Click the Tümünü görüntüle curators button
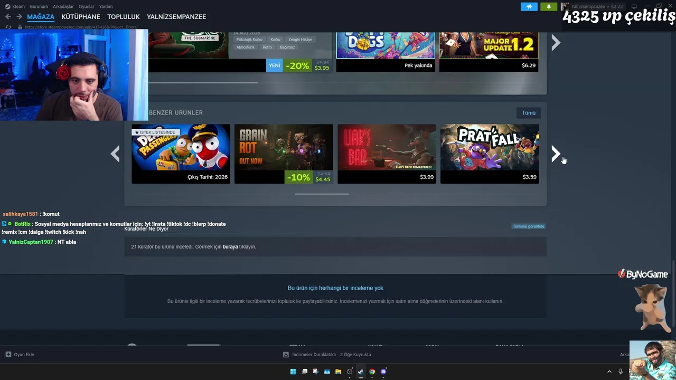676x380 pixels. click(528, 226)
